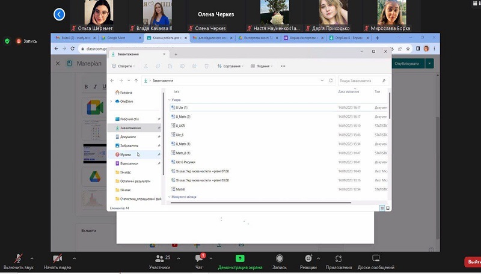Click the Опублікувати button
Image resolution: width=481 pixels, height=274 pixels.
point(407,64)
